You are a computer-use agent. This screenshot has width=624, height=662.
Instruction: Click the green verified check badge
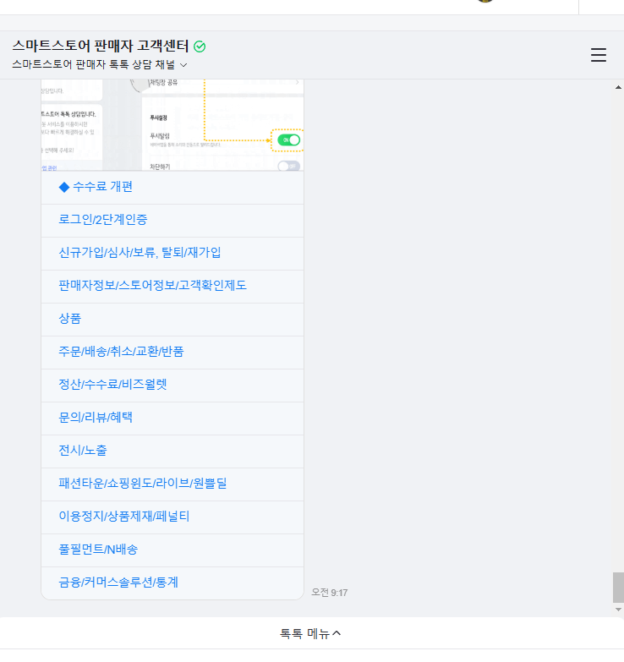click(x=200, y=47)
